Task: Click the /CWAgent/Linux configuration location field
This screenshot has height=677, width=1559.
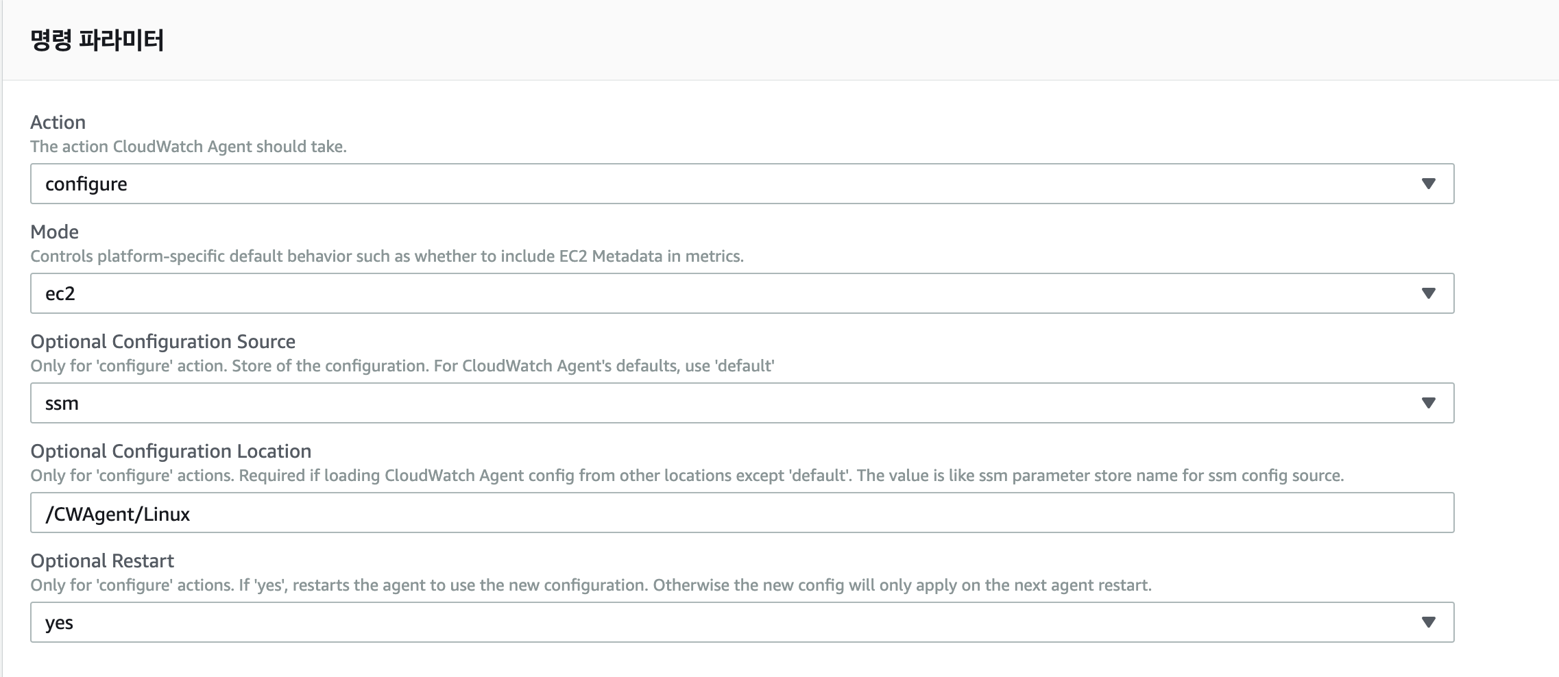Action: click(x=742, y=513)
